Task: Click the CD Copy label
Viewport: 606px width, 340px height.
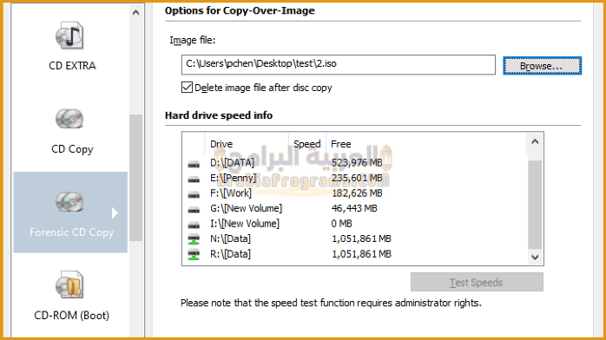Action: [72, 149]
